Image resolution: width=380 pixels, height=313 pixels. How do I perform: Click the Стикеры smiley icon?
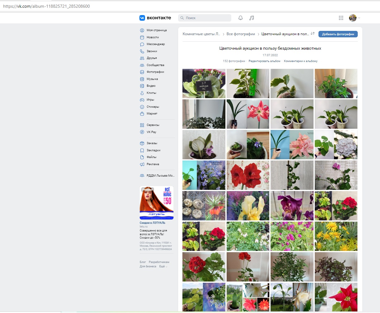pyautogui.click(x=142, y=107)
